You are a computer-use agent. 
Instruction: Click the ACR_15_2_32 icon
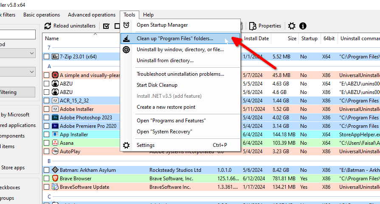55,101
